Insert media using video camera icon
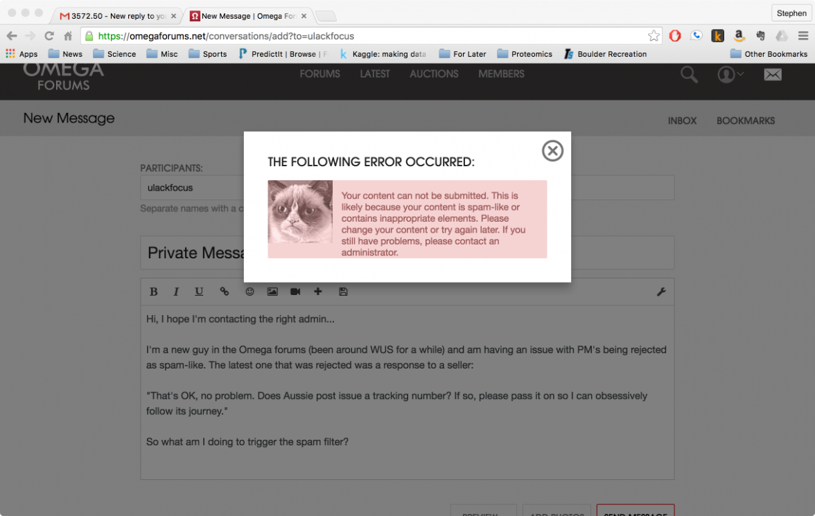The image size is (815, 516). (295, 292)
